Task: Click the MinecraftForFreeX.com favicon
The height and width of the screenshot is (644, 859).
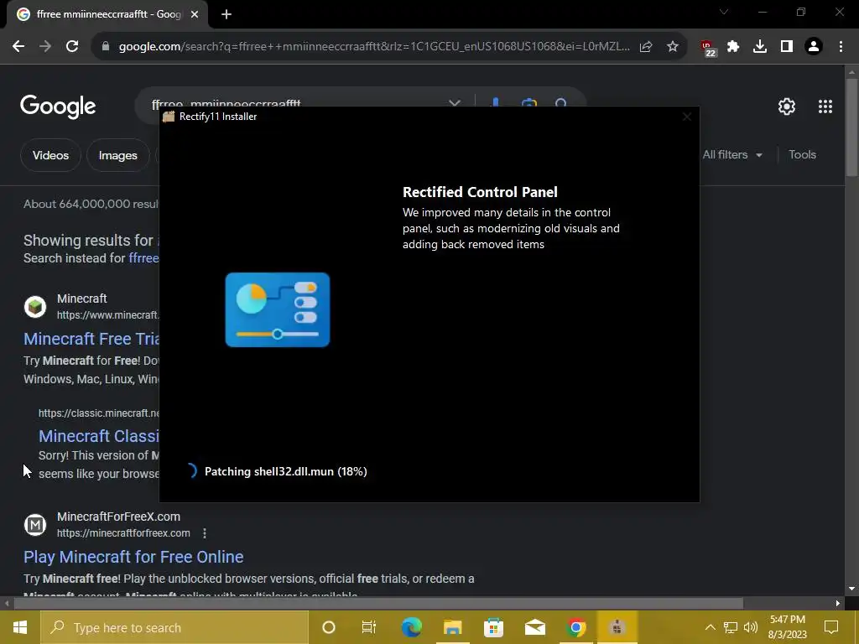Action: point(35,525)
